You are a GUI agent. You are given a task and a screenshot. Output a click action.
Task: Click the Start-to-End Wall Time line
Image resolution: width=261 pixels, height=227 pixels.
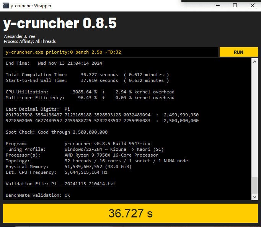(x=87, y=80)
